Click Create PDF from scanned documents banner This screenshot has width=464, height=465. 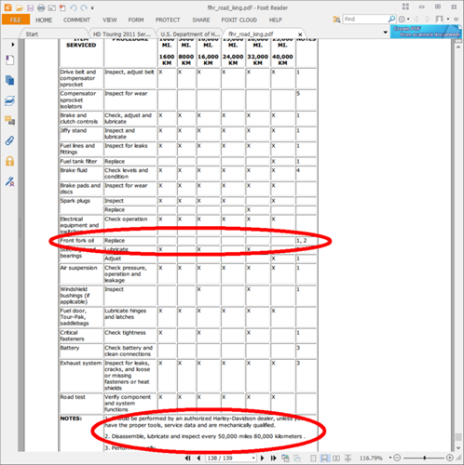pyautogui.click(x=426, y=32)
